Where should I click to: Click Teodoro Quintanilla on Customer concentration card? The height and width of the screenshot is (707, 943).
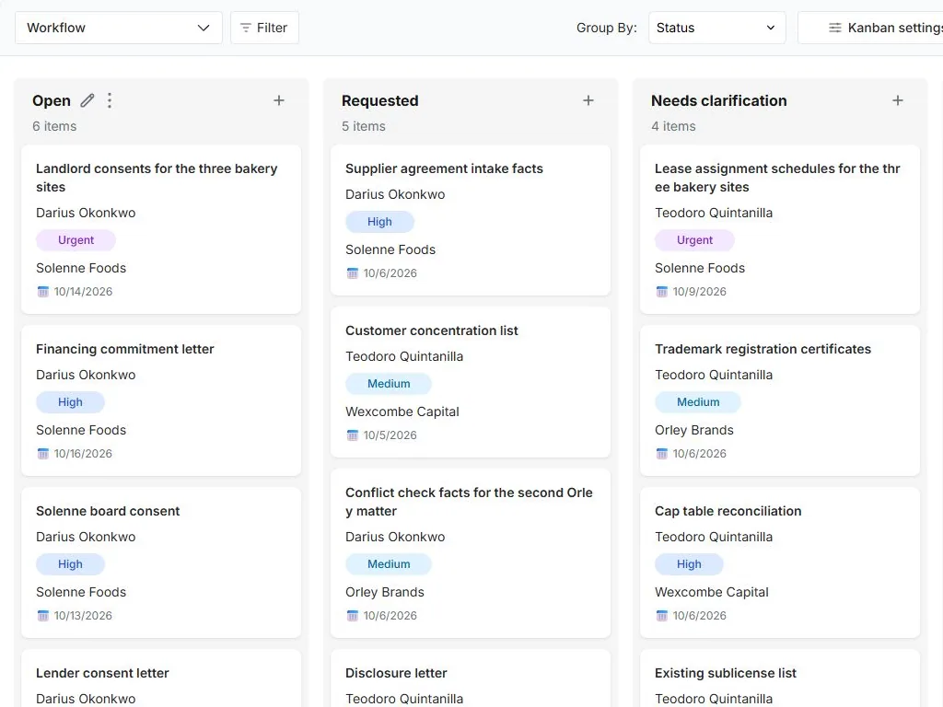coord(405,356)
